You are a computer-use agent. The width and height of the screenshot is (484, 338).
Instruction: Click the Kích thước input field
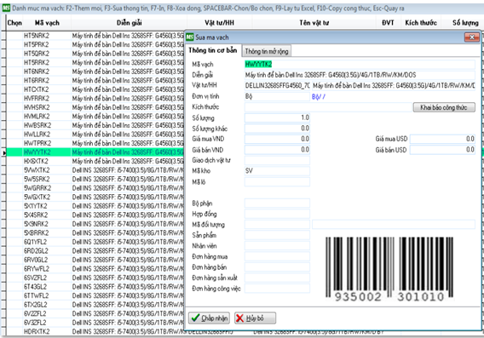pos(328,107)
